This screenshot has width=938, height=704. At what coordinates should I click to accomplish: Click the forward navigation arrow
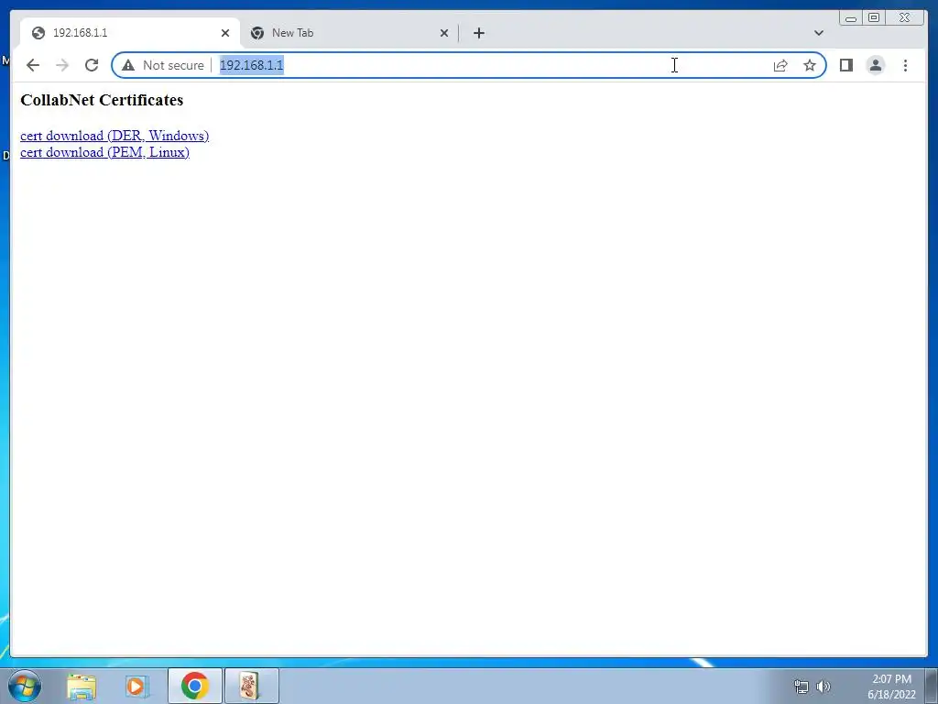click(x=62, y=65)
